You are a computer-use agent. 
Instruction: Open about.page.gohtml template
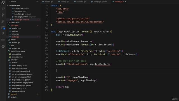coord(19,65)
